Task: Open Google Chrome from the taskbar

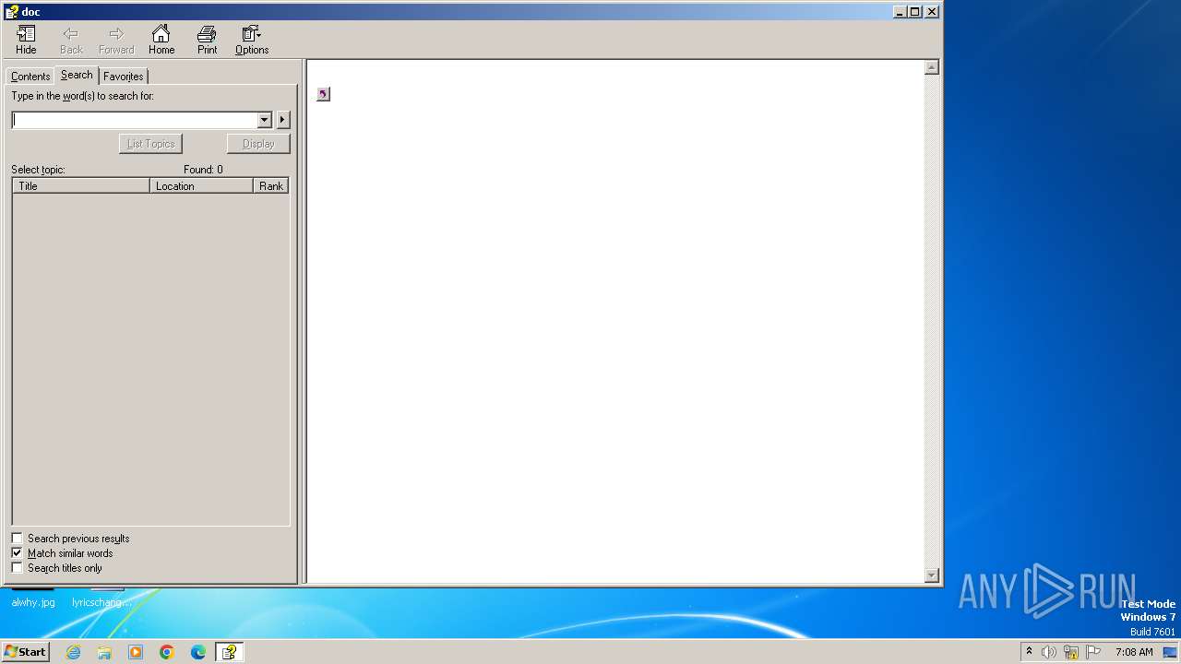Action: [167, 652]
